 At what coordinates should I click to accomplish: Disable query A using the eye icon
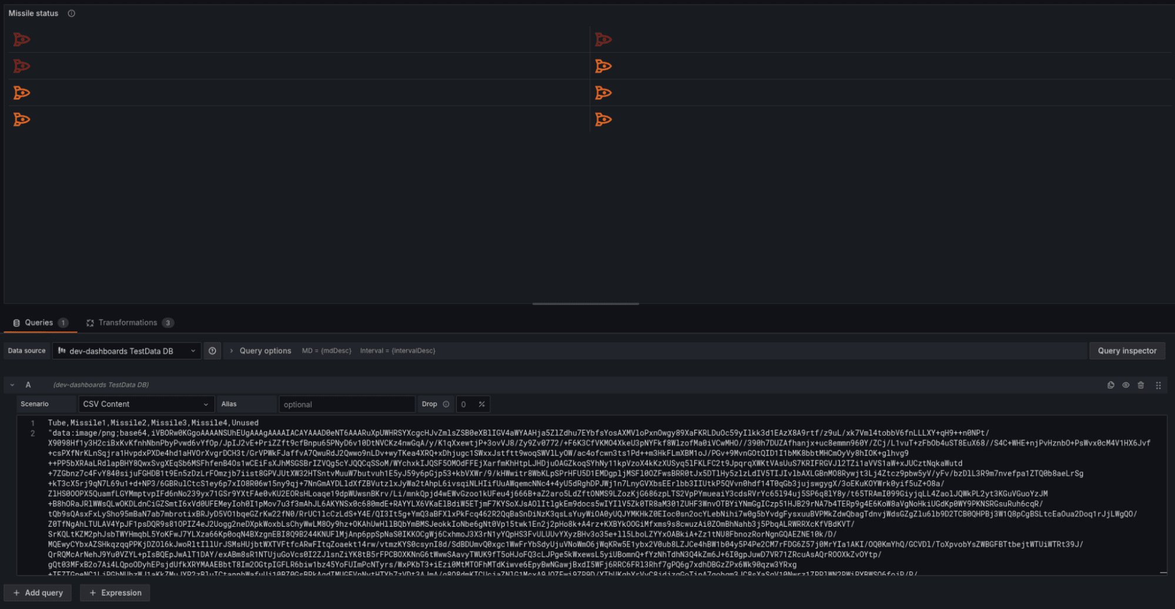click(x=1126, y=385)
